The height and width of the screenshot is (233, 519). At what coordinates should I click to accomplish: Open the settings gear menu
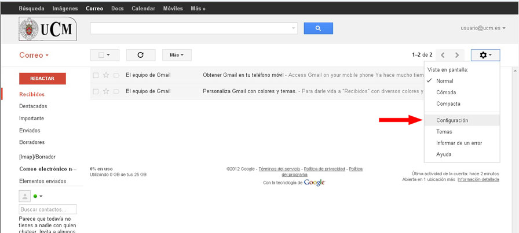tap(485, 55)
